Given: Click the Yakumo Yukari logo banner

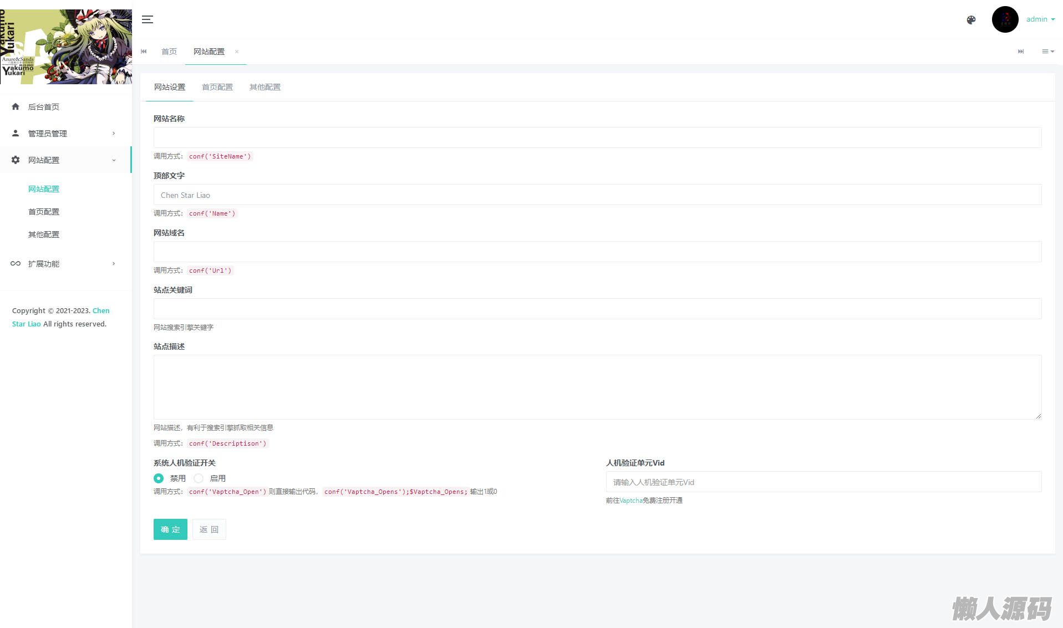Looking at the screenshot, I should tap(66, 47).
